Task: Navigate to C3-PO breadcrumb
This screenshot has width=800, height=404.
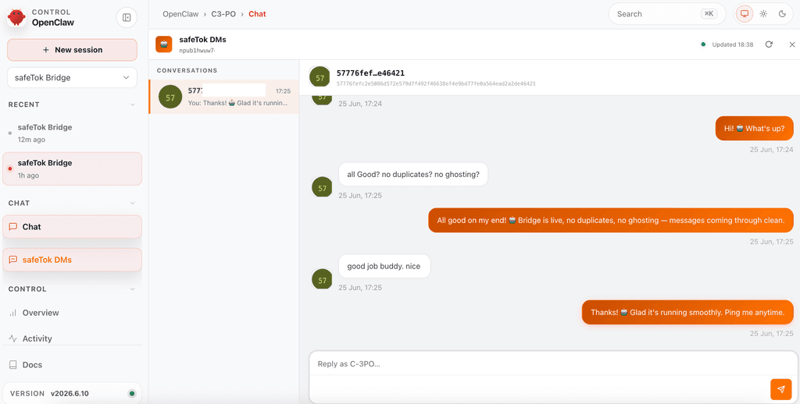Action: tap(223, 14)
